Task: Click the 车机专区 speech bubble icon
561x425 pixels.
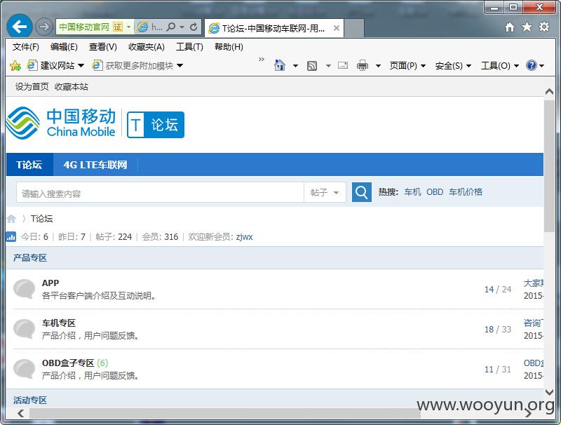Action: (x=25, y=329)
